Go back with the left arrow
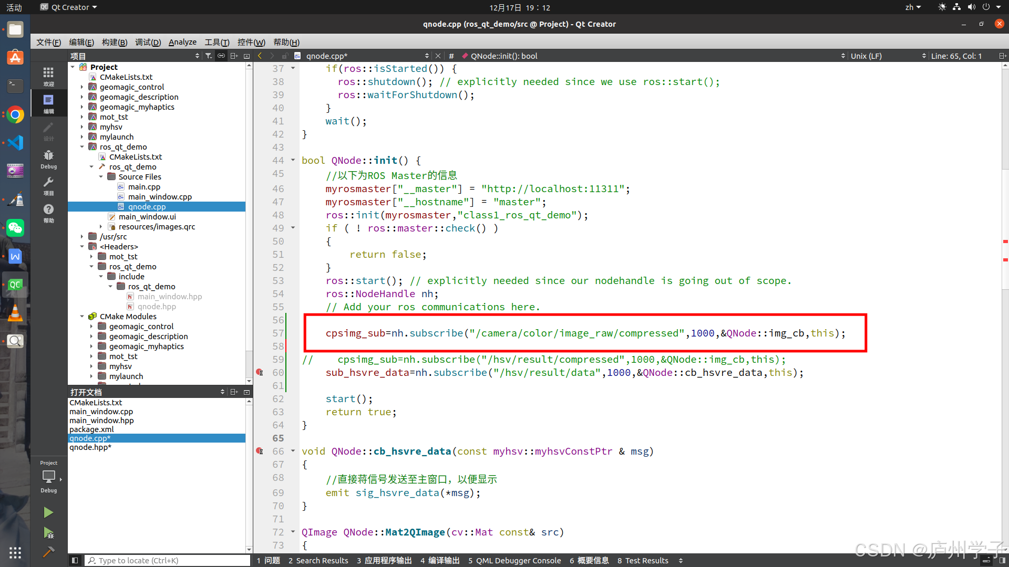This screenshot has height=567, width=1009. [x=260, y=56]
